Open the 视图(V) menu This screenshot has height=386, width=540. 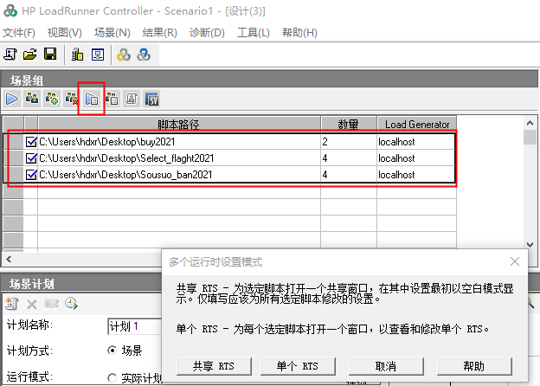[65, 33]
